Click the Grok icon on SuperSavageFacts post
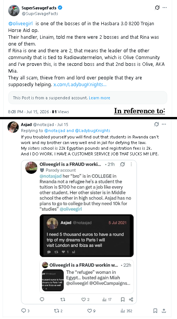Screen dimensions: 177x319 point(157,8)
